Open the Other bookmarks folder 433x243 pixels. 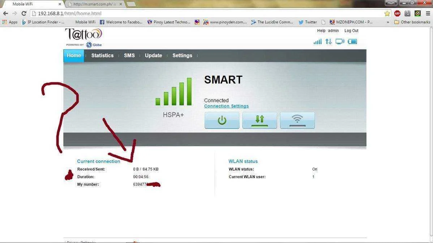click(x=412, y=22)
